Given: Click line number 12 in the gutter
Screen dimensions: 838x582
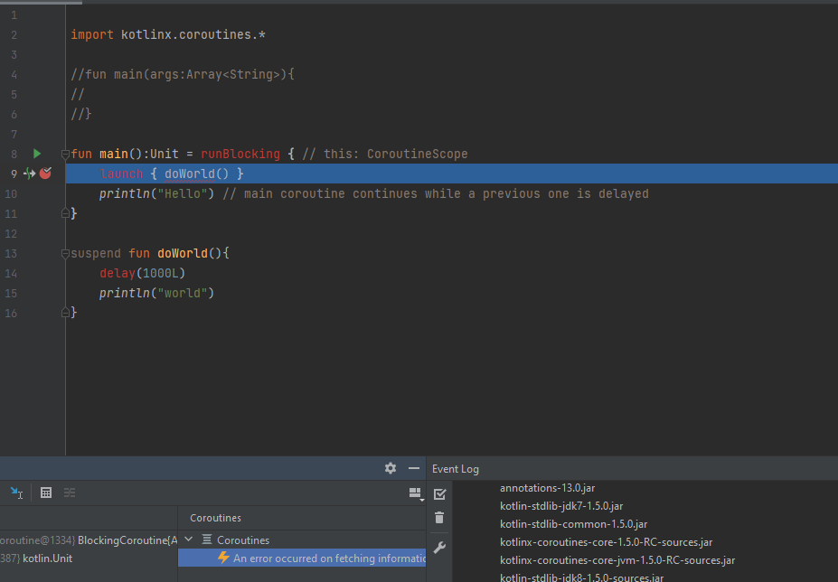Looking at the screenshot, I should 11,233.
